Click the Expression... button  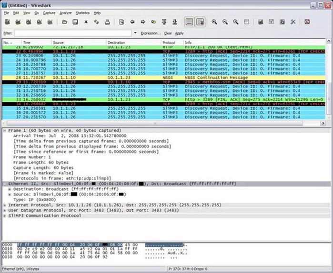[x=151, y=33]
